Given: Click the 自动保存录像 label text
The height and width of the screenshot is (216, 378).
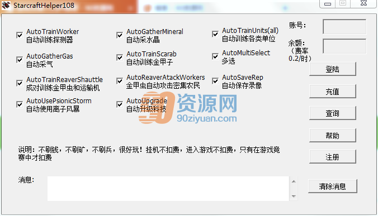Looking at the screenshot, I should click(242, 85).
